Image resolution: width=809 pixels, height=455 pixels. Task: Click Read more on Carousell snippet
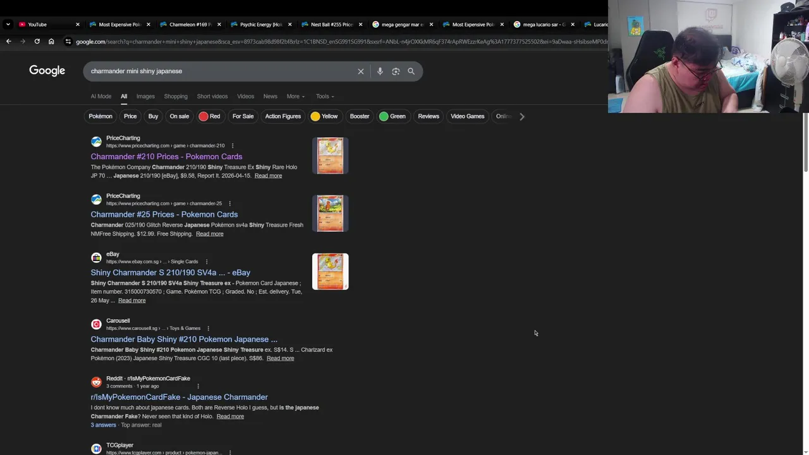tap(280, 358)
